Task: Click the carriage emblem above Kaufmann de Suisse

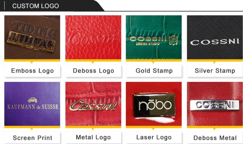Action: point(33,100)
